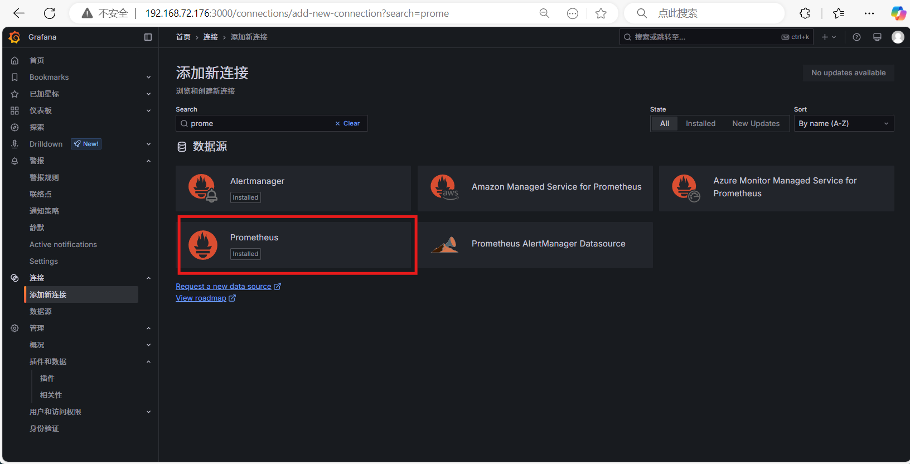Select the All state filter
Viewport: 910px width, 464px height.
click(665, 123)
